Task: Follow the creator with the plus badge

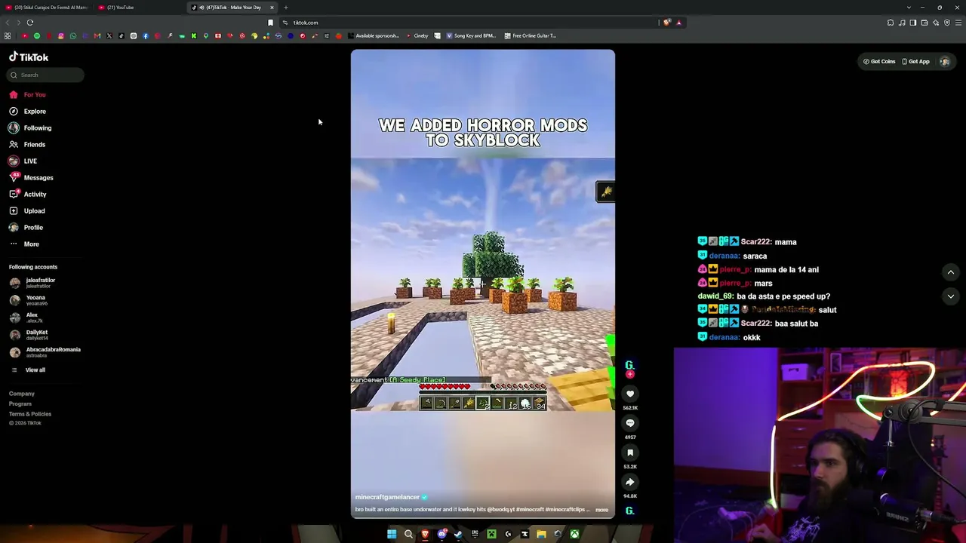Action: tap(630, 375)
